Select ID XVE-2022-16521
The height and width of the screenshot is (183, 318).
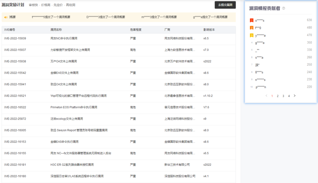click(x=15, y=96)
